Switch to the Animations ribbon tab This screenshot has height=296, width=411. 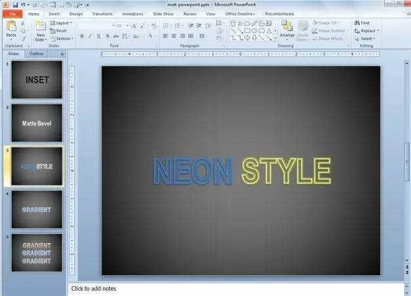(132, 14)
